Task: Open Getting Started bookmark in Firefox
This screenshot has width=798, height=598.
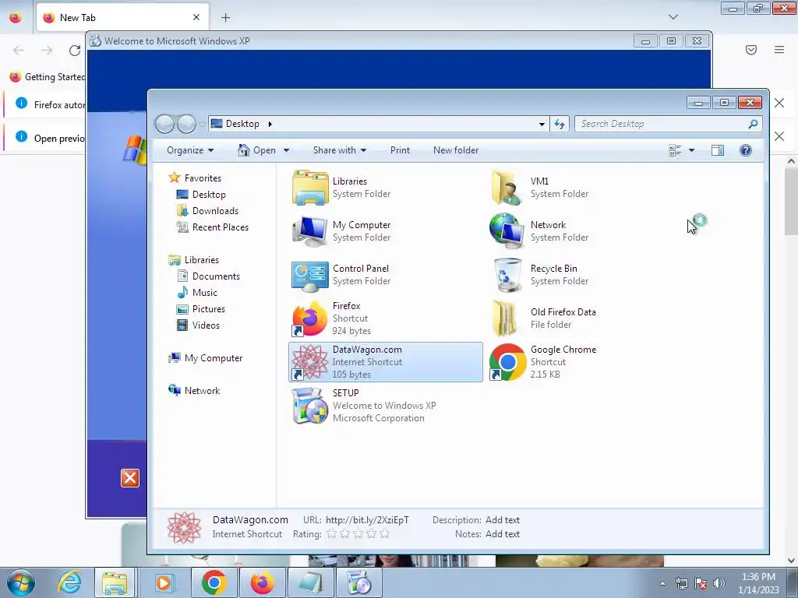Action: point(48,77)
